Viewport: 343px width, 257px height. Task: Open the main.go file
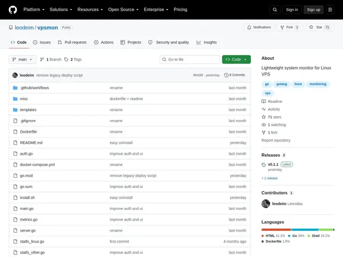(27, 208)
